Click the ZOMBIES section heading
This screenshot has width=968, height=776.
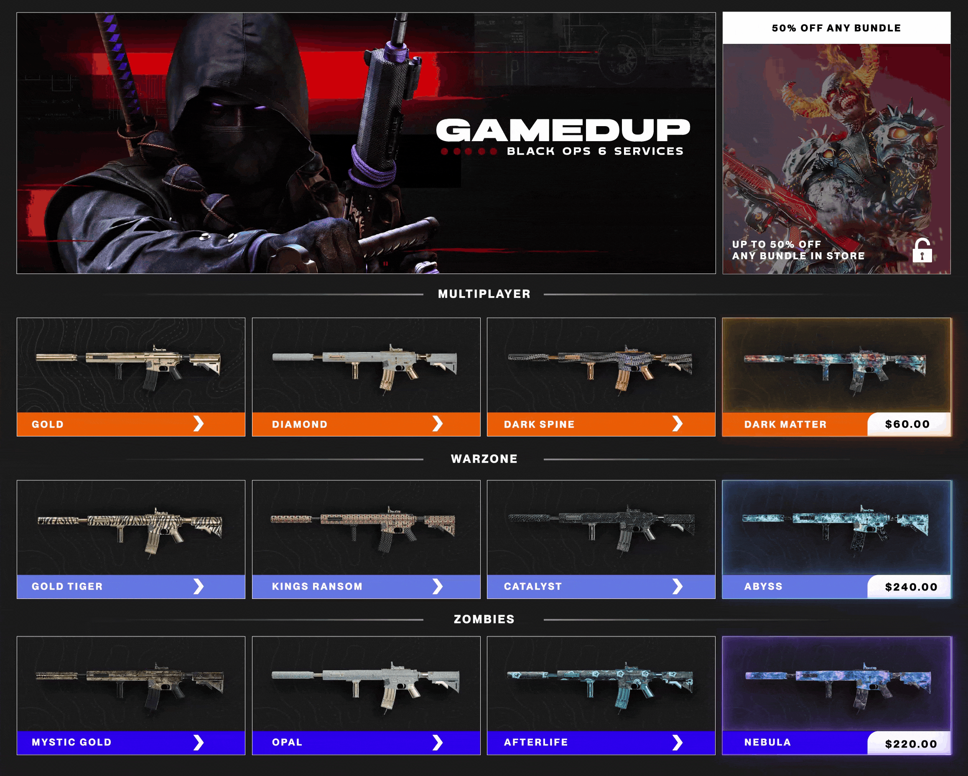click(x=484, y=619)
